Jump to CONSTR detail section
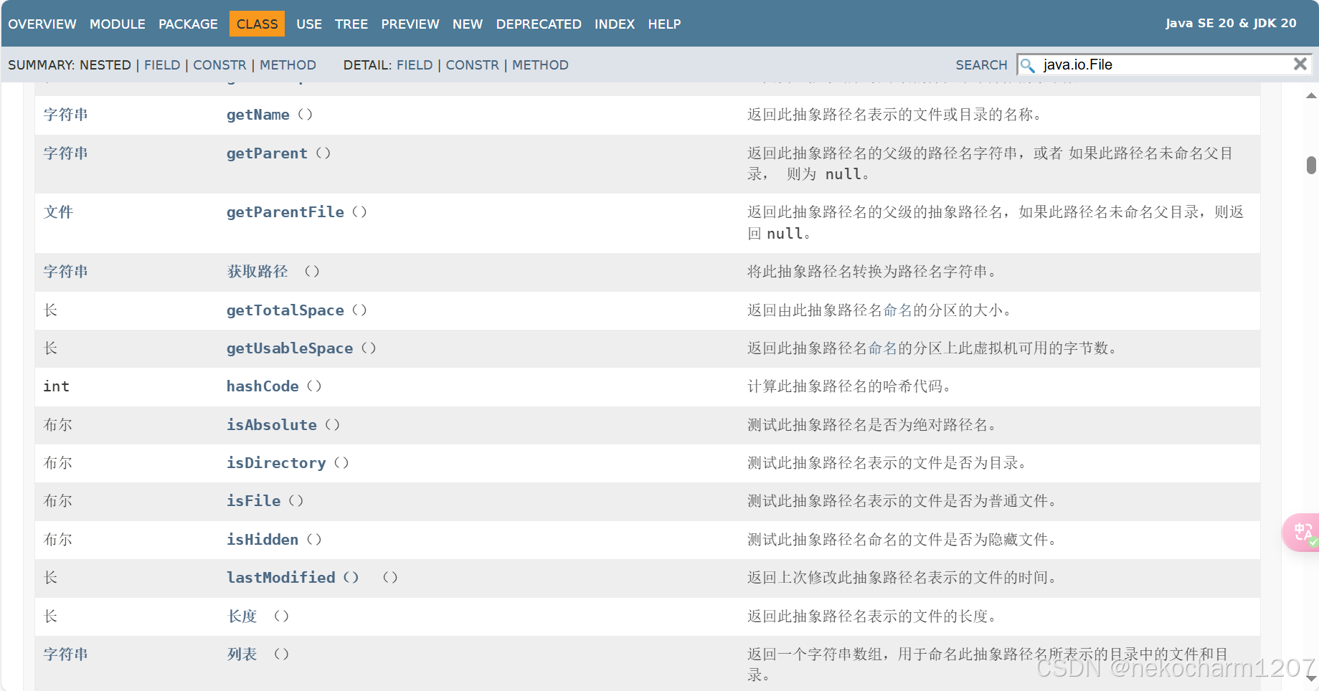This screenshot has width=1319, height=691. click(473, 65)
